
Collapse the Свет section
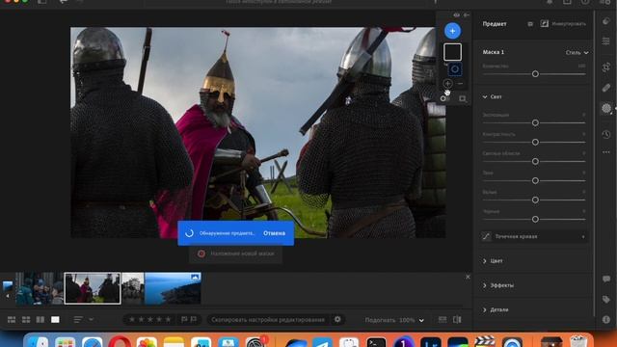[x=485, y=96]
